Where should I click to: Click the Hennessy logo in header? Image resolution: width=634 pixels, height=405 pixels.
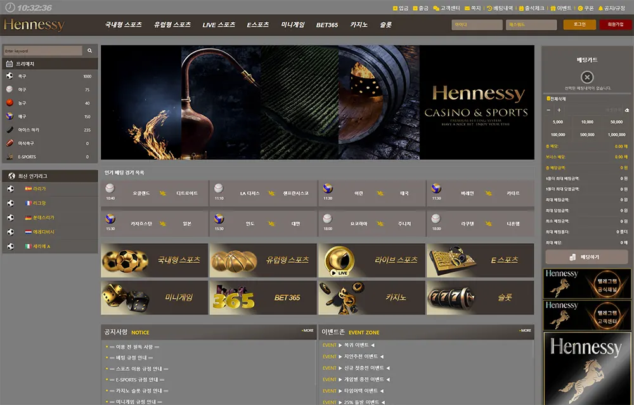pyautogui.click(x=34, y=25)
